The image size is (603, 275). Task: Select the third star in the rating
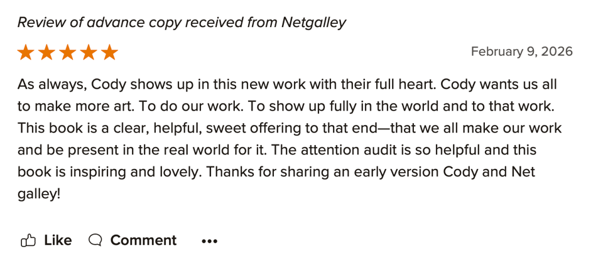click(68, 52)
